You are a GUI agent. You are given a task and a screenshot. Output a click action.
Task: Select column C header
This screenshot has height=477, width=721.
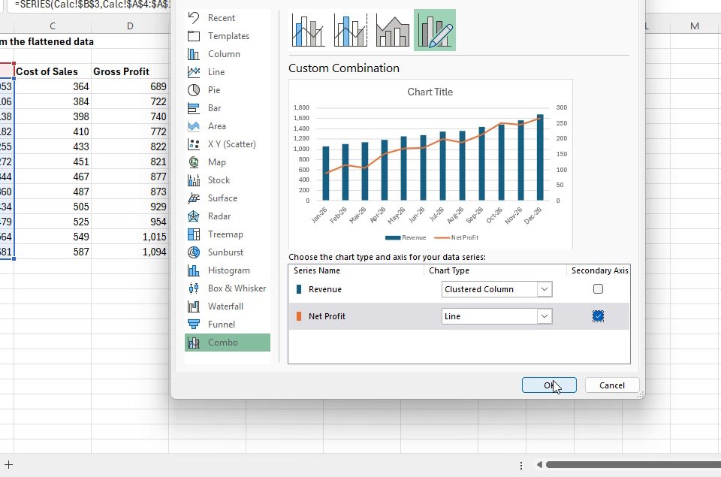pos(53,26)
